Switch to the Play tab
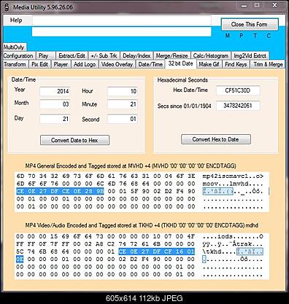Image resolution: width=289 pixels, height=304 pixels. [x=46, y=55]
